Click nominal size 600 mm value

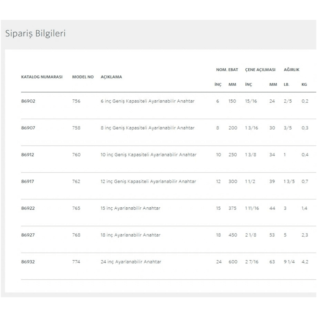click(233, 262)
